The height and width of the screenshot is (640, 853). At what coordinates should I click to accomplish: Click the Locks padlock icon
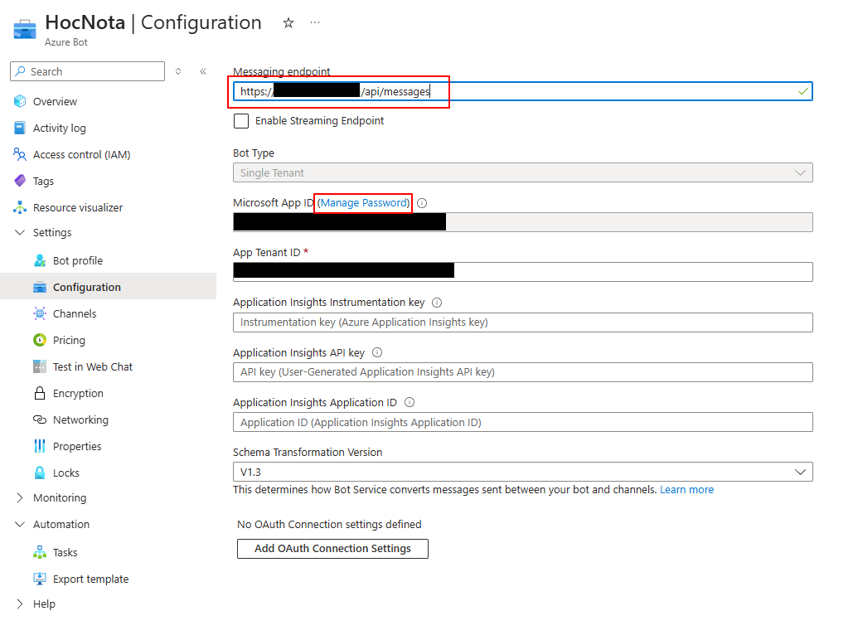tap(40, 473)
